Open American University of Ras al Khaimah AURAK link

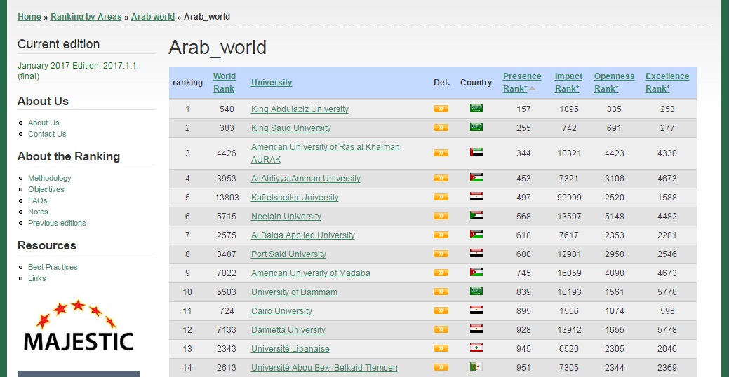pos(326,153)
